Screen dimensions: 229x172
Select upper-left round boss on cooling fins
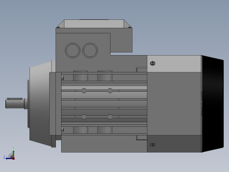[84, 91]
